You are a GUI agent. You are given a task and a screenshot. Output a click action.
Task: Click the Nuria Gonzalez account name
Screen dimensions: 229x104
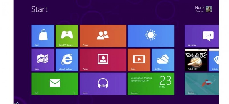[200, 9]
